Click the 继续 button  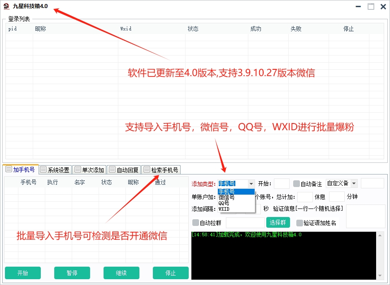[x=121, y=273]
